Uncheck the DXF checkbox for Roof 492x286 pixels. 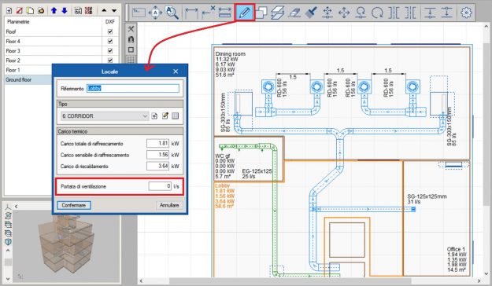110,31
